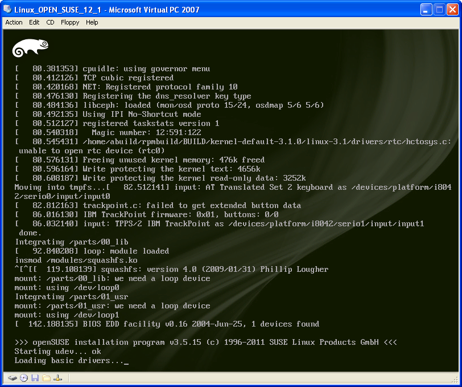The image size is (462, 387).
Task: Click 'IBM TrackPoint firmware: 0x01' line
Action: click(147, 215)
